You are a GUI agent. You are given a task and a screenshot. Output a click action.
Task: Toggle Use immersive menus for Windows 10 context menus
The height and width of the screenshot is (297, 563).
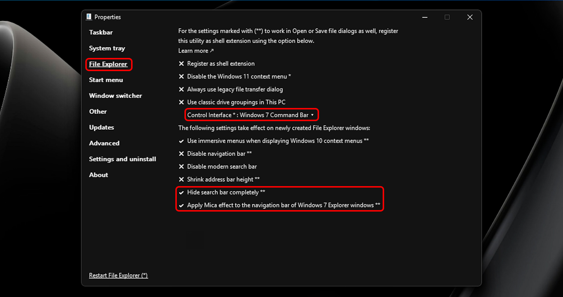click(x=274, y=141)
